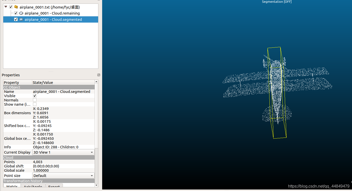This screenshot has width=352, height=191.
Task: Click the Global scale value 1.000000
Action: (41, 170)
